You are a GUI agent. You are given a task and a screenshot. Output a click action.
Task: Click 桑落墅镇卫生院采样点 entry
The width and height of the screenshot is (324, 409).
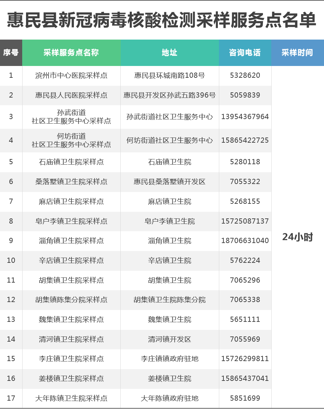coord(71,182)
